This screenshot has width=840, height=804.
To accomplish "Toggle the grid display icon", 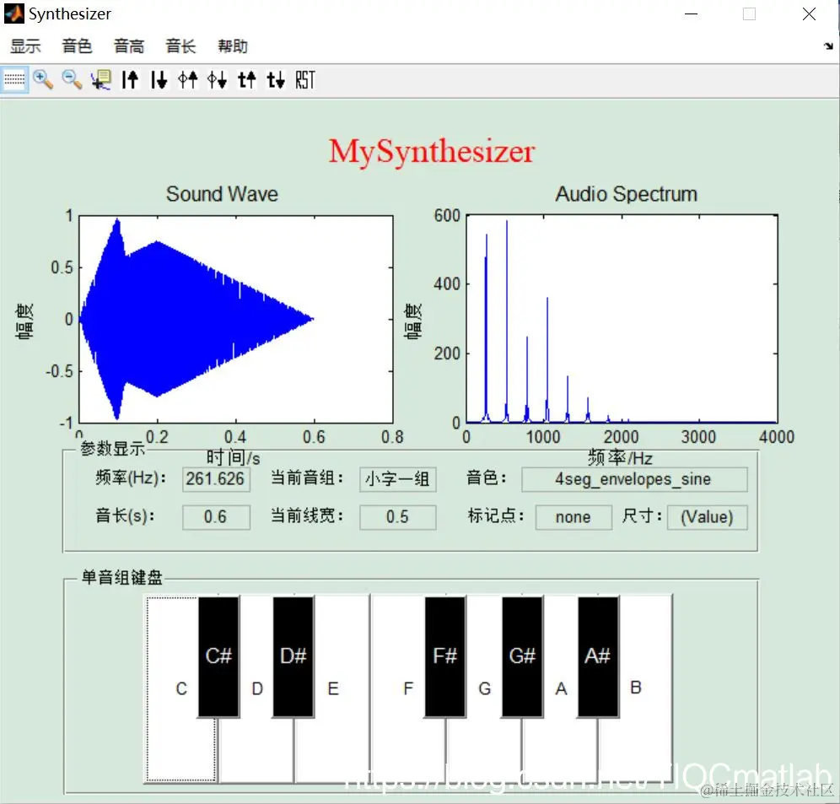I will (13, 79).
